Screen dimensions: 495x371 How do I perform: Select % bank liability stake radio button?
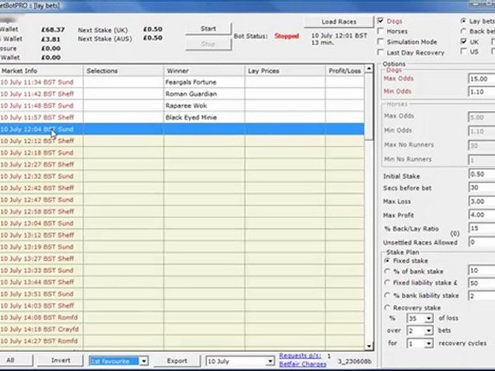point(387,295)
